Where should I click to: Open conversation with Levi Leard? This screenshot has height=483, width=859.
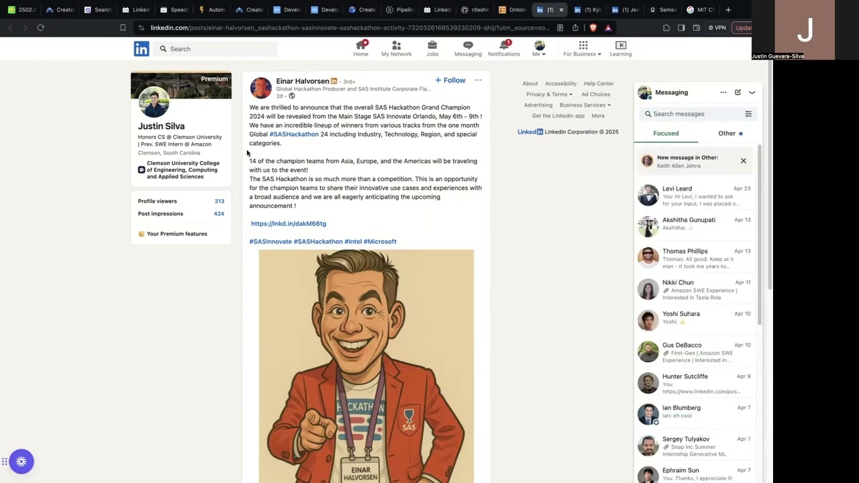695,196
